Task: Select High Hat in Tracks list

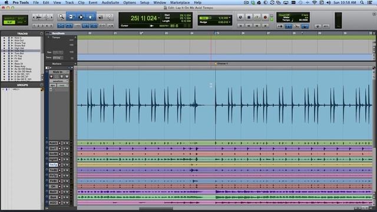Action: point(19,48)
